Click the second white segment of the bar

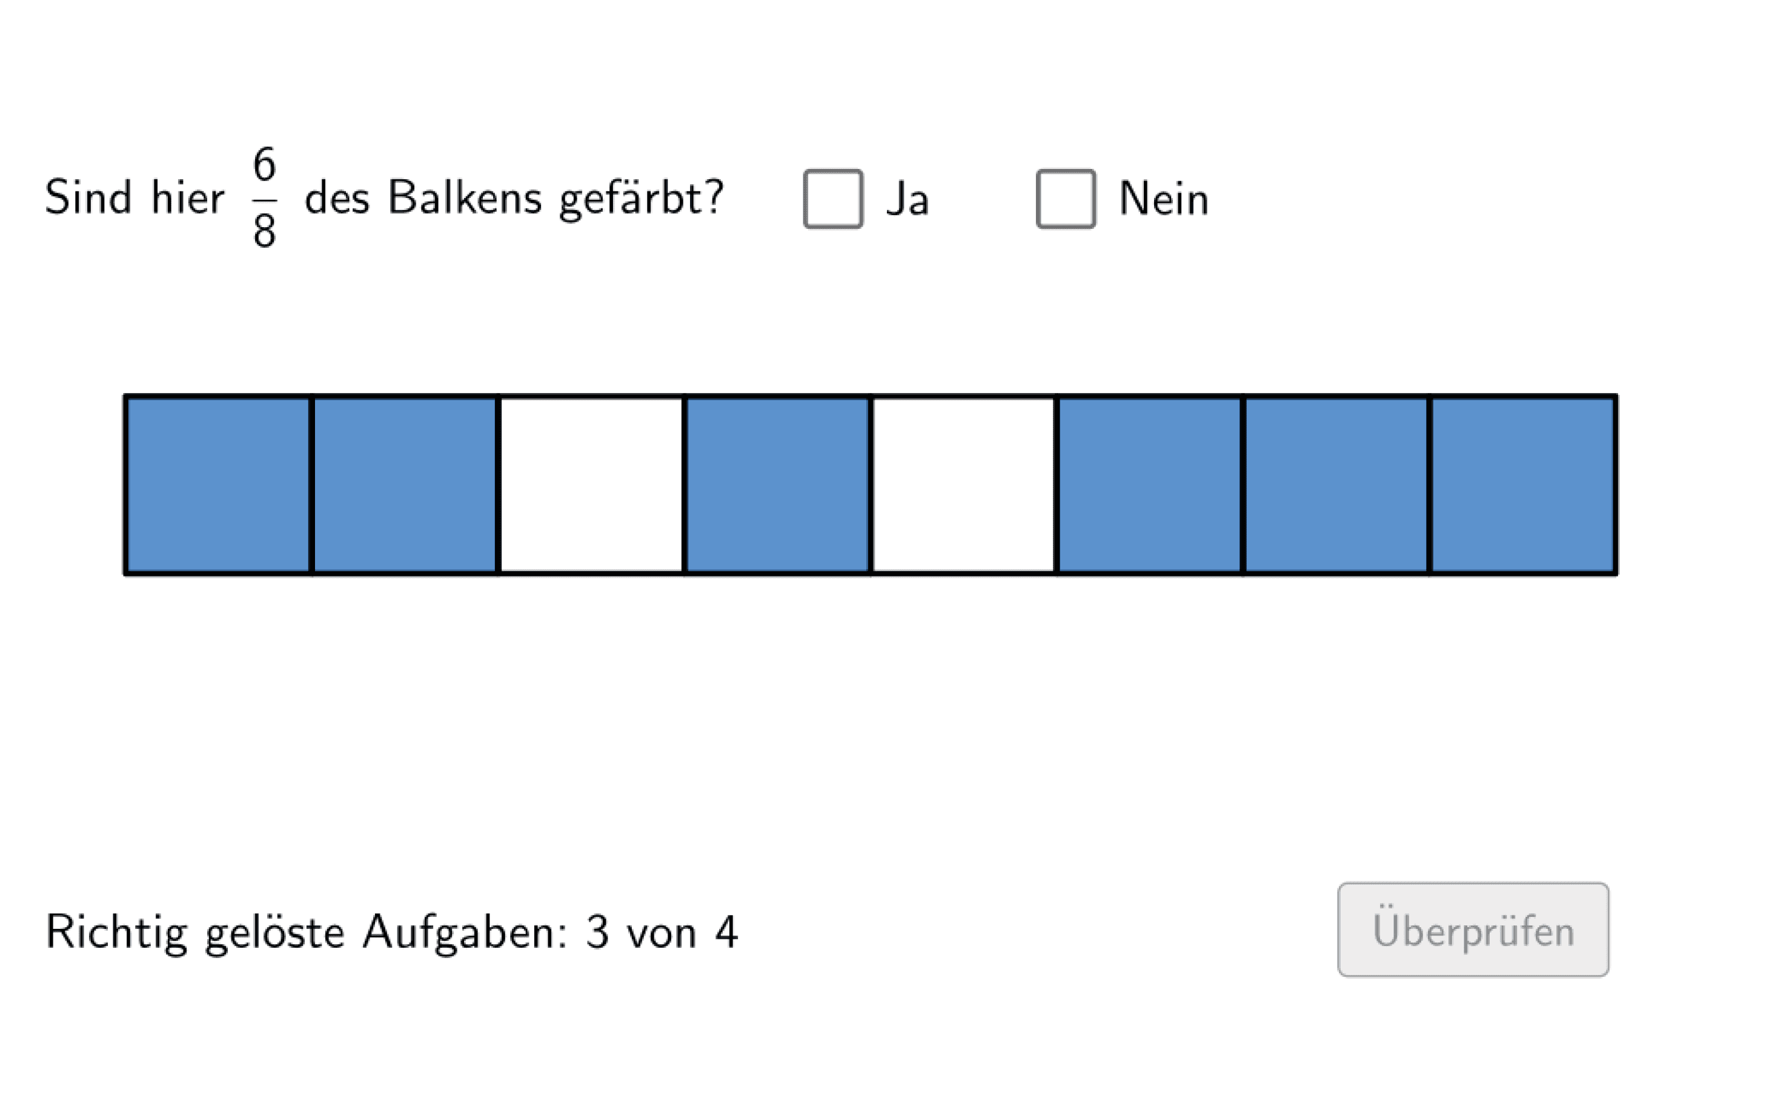tap(964, 484)
